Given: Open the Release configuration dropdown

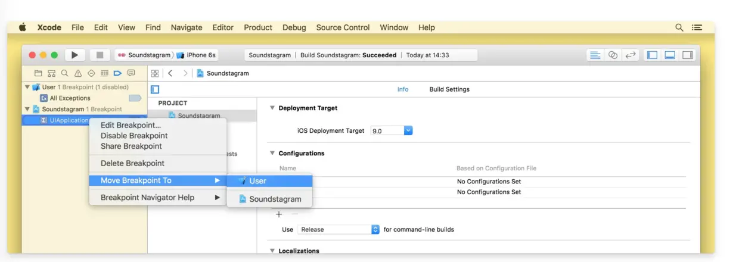Looking at the screenshot, I should (339, 229).
